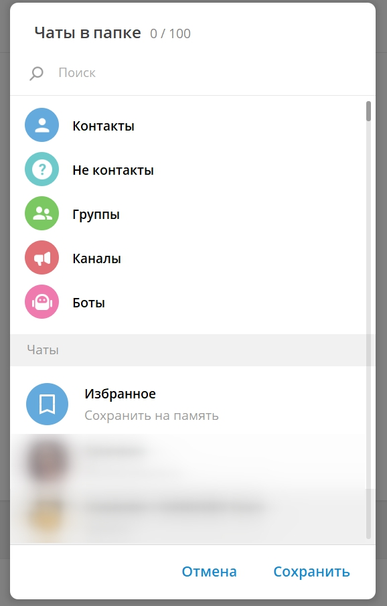Click the green Groups people icon
The image size is (387, 606).
42,214
